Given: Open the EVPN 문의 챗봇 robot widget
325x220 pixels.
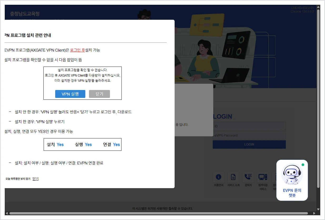Looking at the screenshot, I should pos(292,180).
